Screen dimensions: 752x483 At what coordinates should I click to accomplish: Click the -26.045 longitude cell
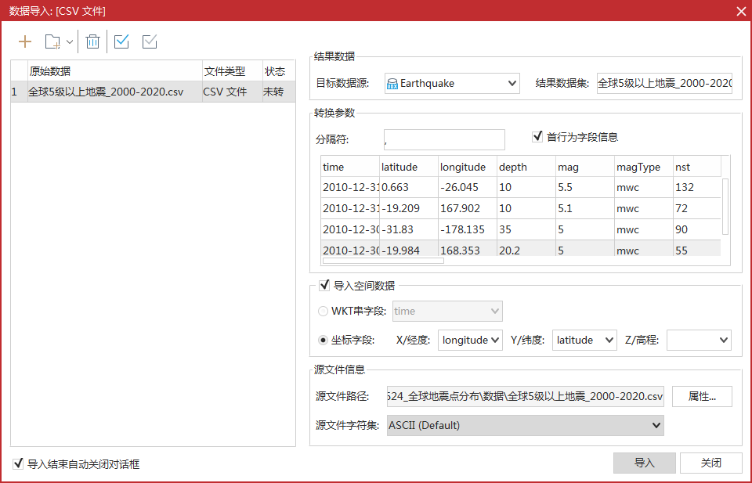point(468,187)
